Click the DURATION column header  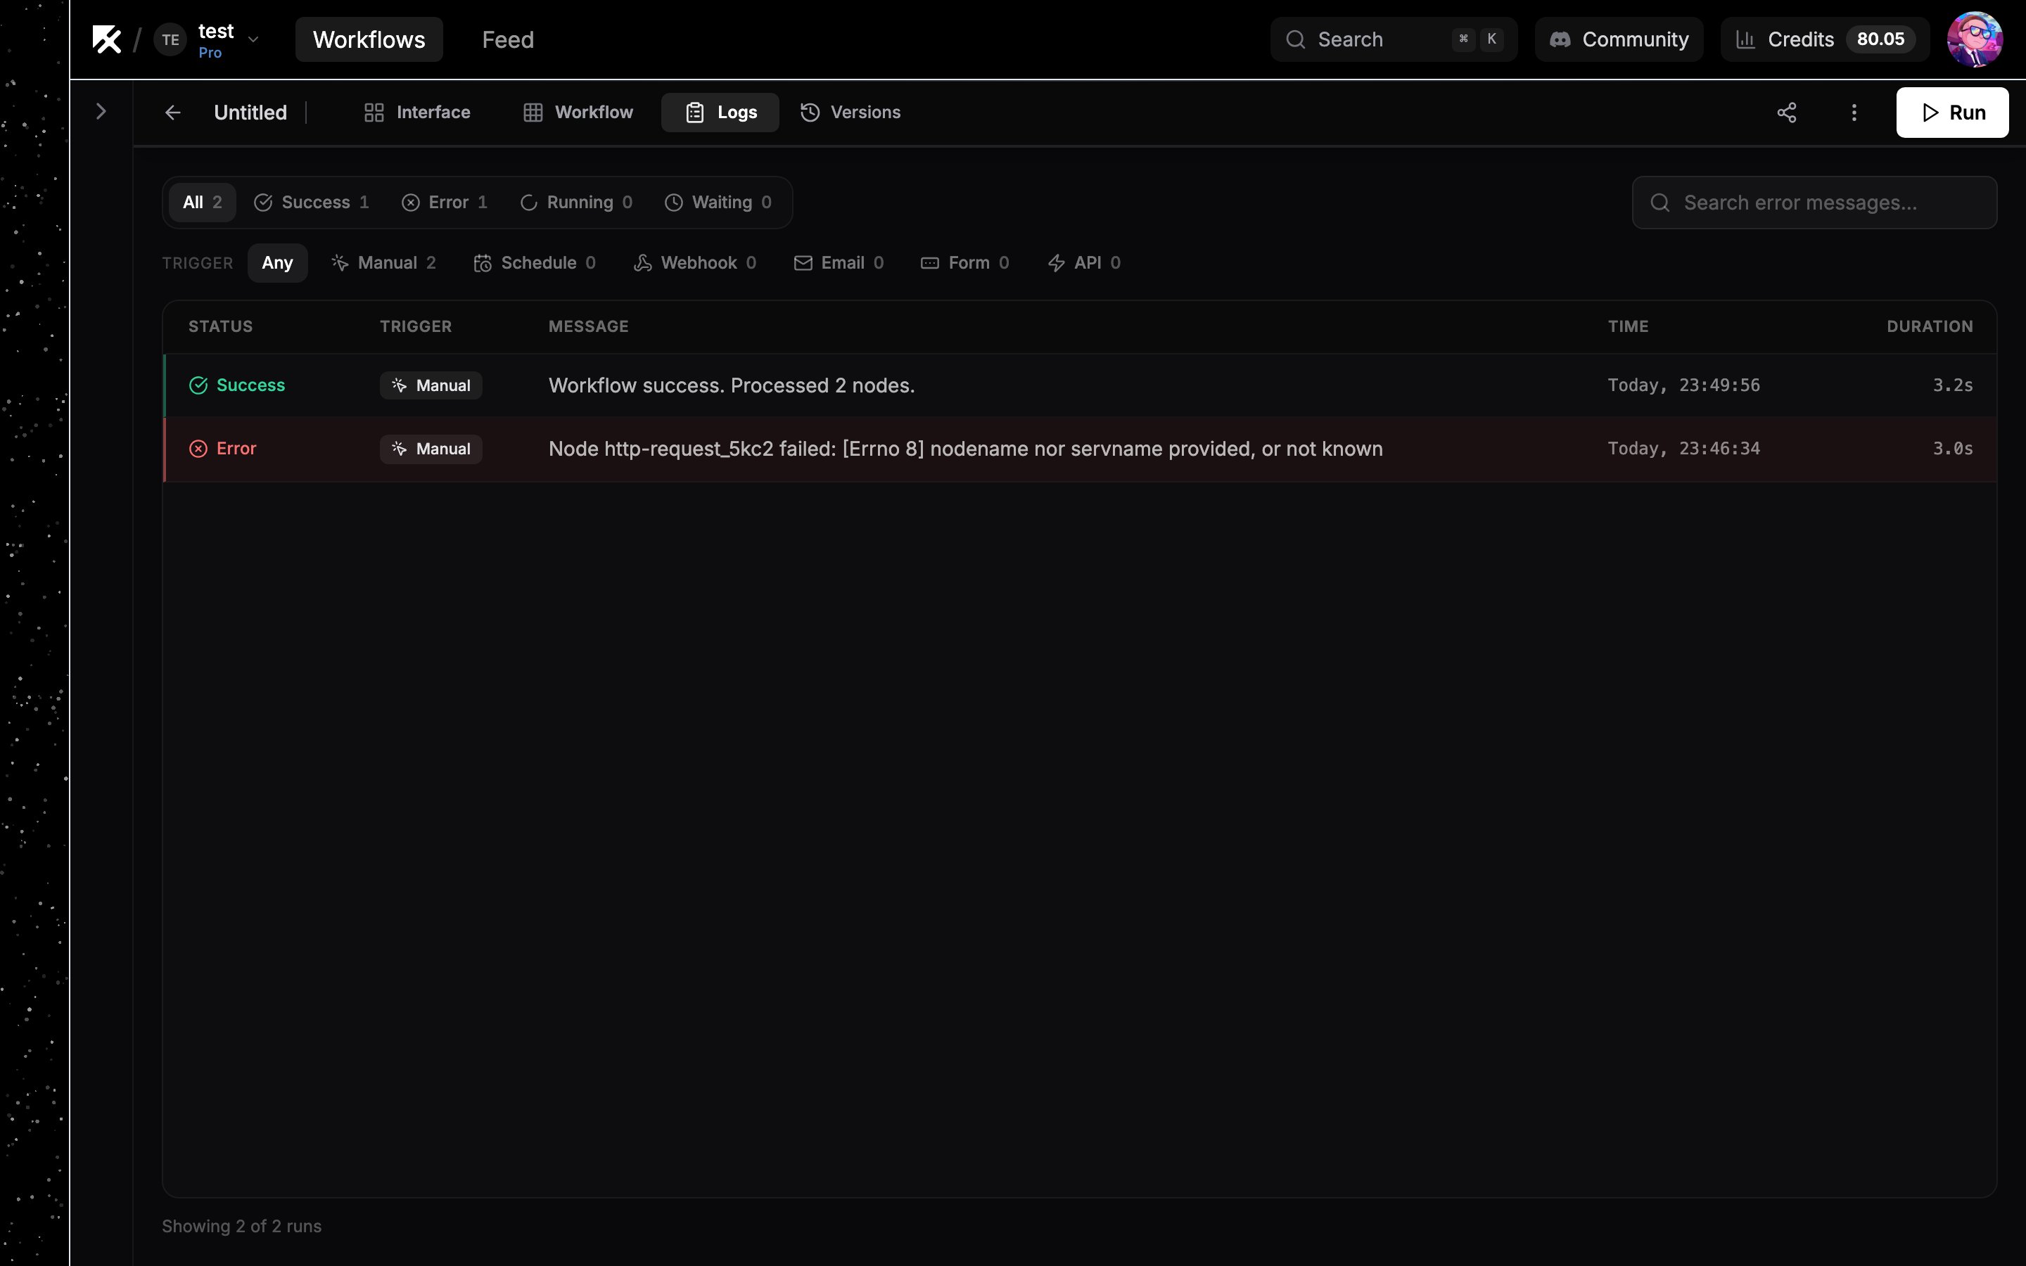(1930, 326)
